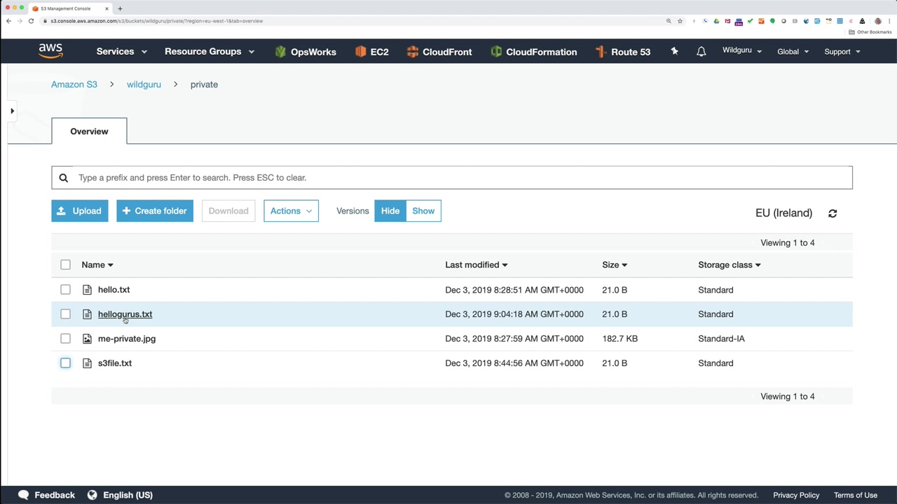Check the box for me-private.jpg
The width and height of the screenshot is (897, 504).
coord(65,339)
